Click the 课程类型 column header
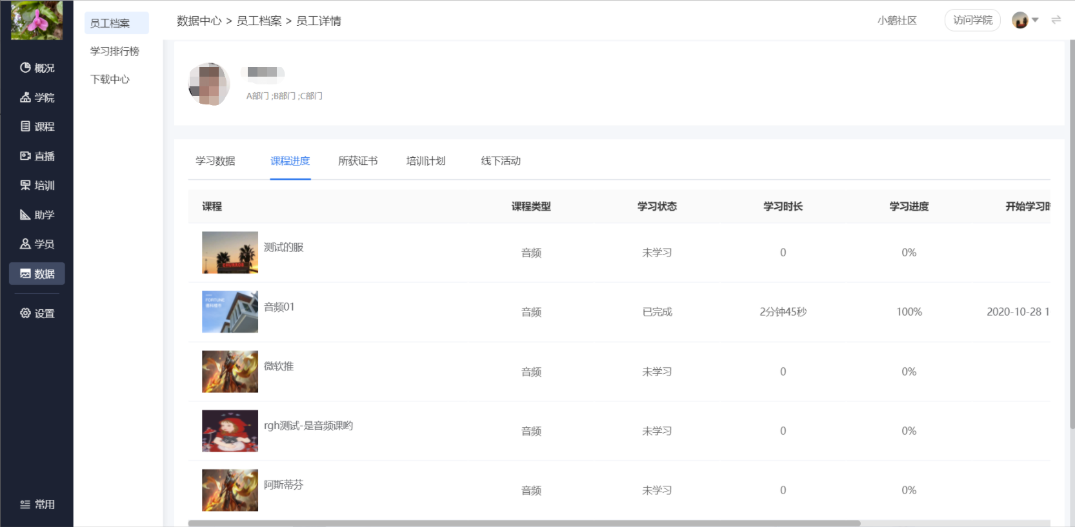This screenshot has height=527, width=1075. click(531, 206)
